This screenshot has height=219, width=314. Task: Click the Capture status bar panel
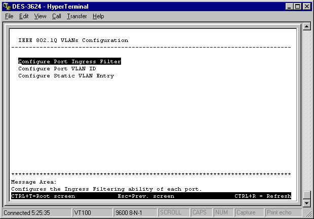tap(249, 213)
